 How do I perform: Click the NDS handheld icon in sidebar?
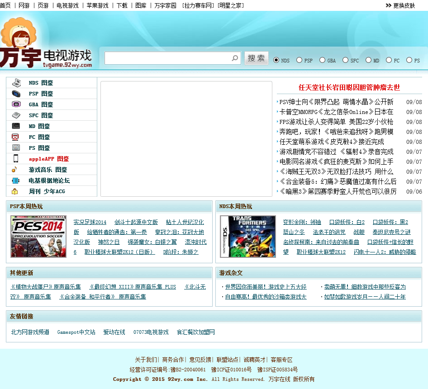click(16, 82)
